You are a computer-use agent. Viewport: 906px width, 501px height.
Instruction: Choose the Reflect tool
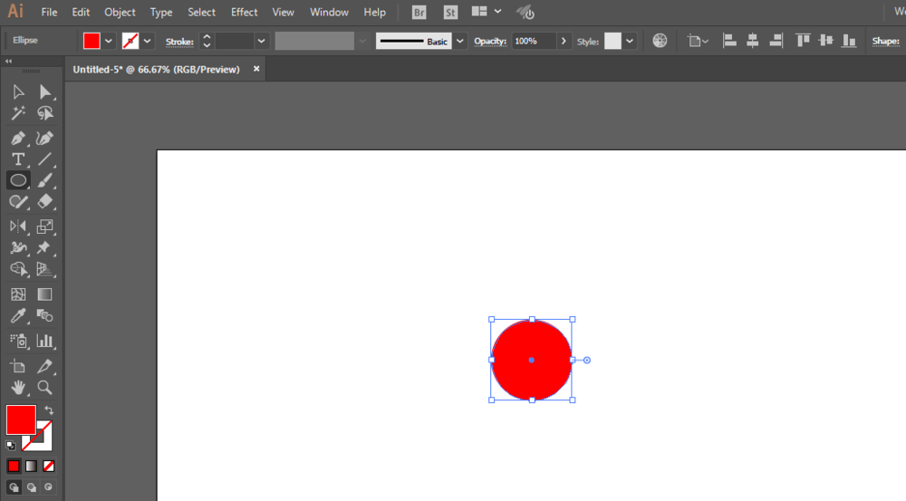[18, 226]
